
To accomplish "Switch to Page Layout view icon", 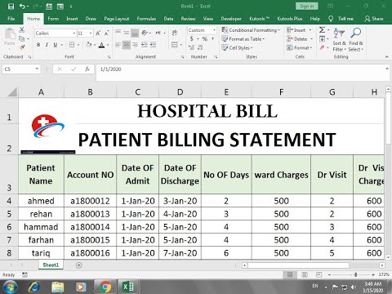I will tap(305, 274).
